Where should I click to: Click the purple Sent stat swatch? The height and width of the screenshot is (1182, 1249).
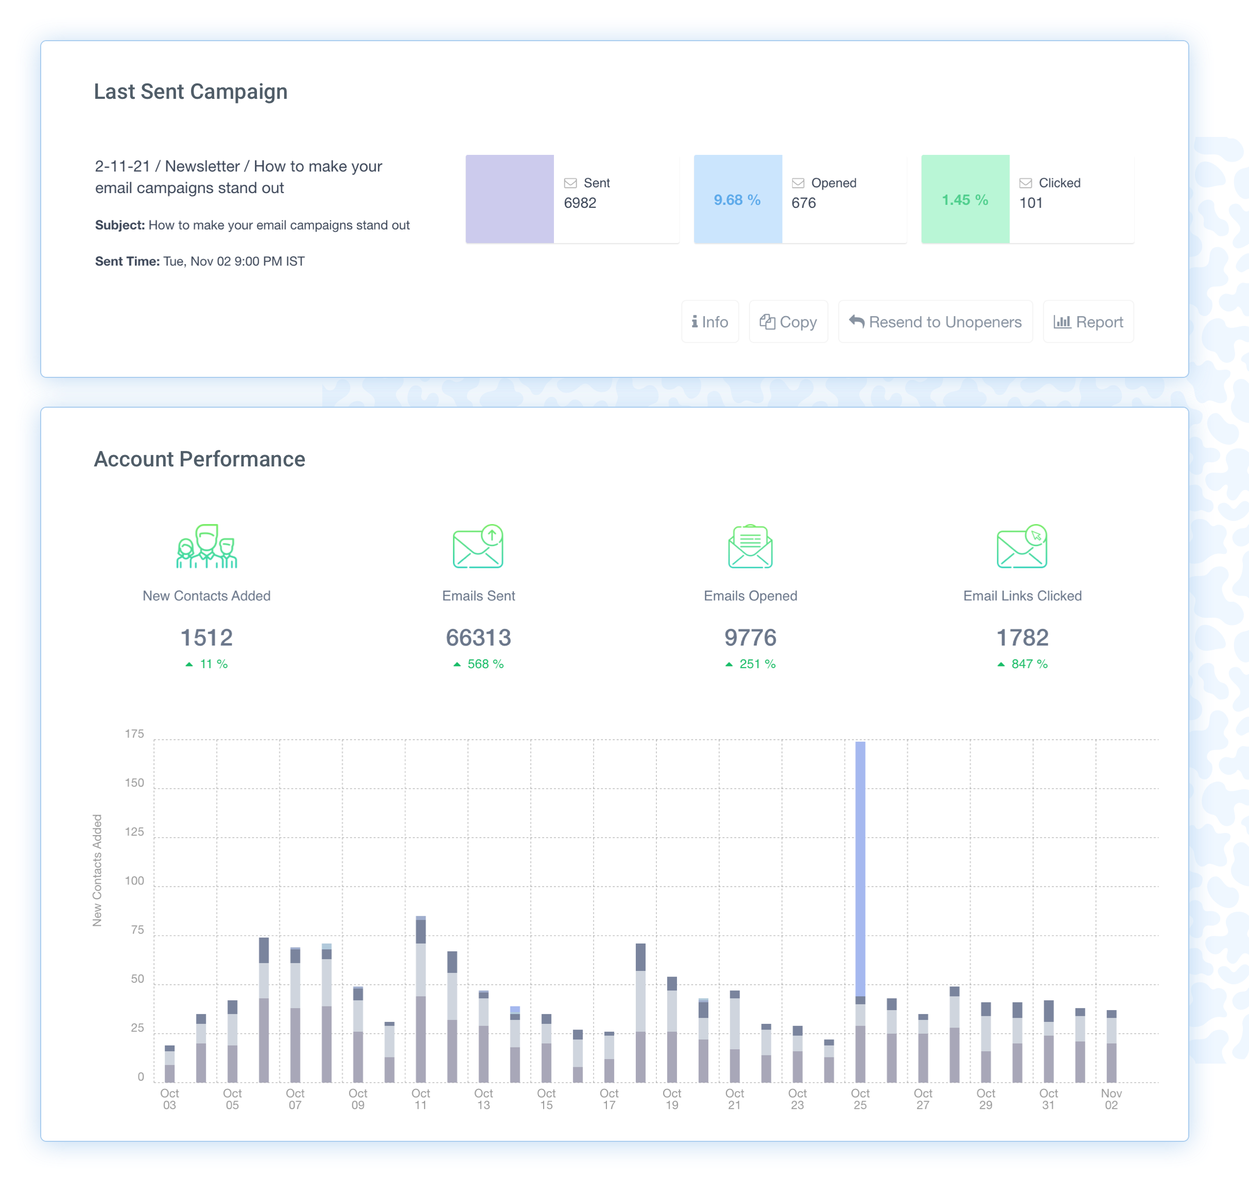[510, 199]
